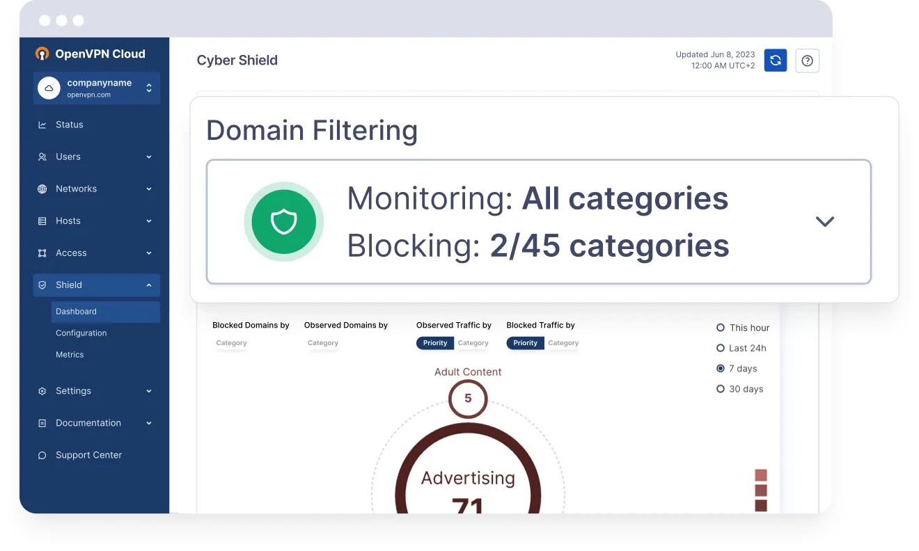Open Shield Metrics submenu item
The width and height of the screenshot is (919, 551).
[70, 355]
